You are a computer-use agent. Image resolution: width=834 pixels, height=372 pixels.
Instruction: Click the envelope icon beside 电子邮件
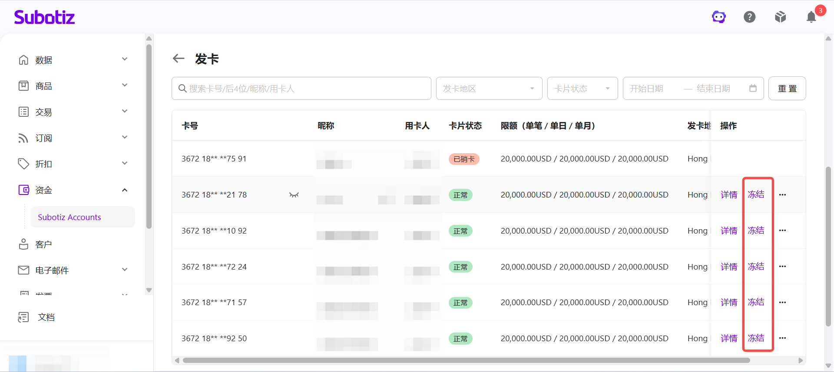[x=23, y=270]
